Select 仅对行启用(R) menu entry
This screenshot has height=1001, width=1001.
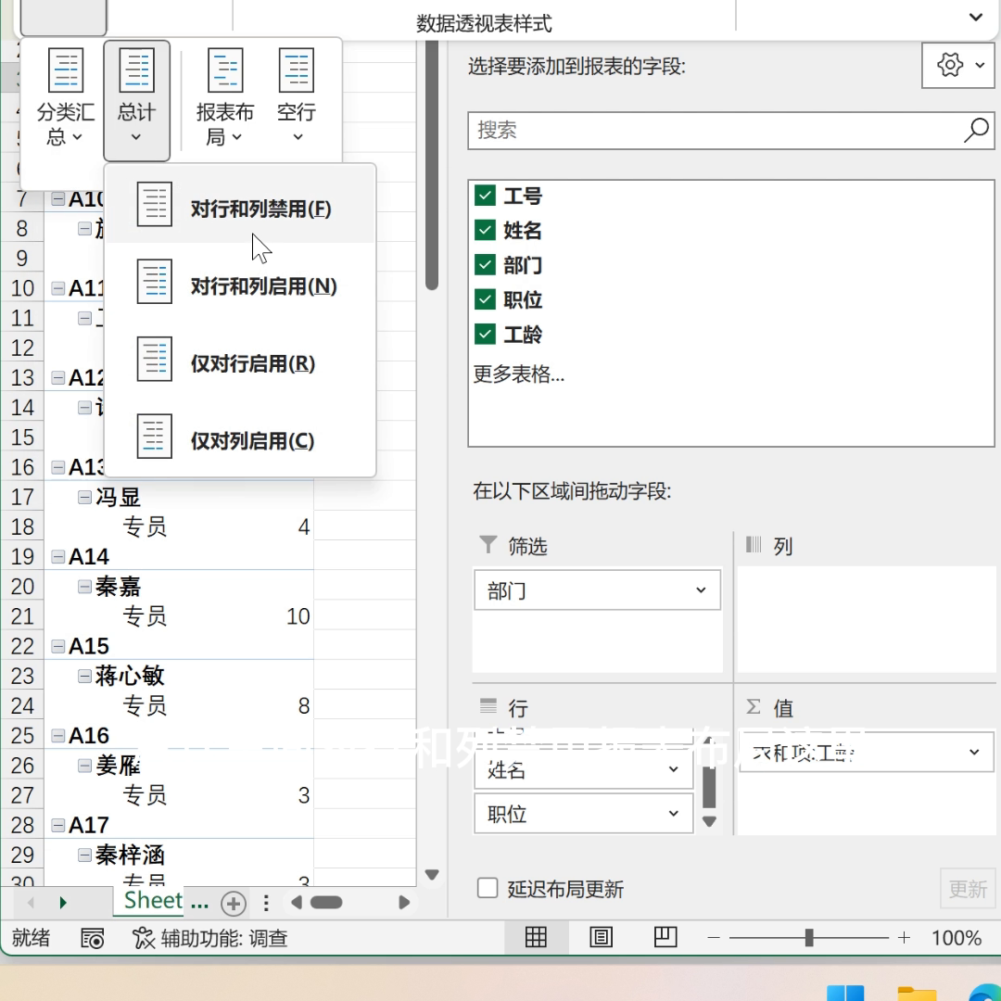(x=240, y=362)
